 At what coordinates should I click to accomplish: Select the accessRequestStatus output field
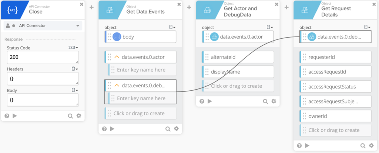[332, 87]
